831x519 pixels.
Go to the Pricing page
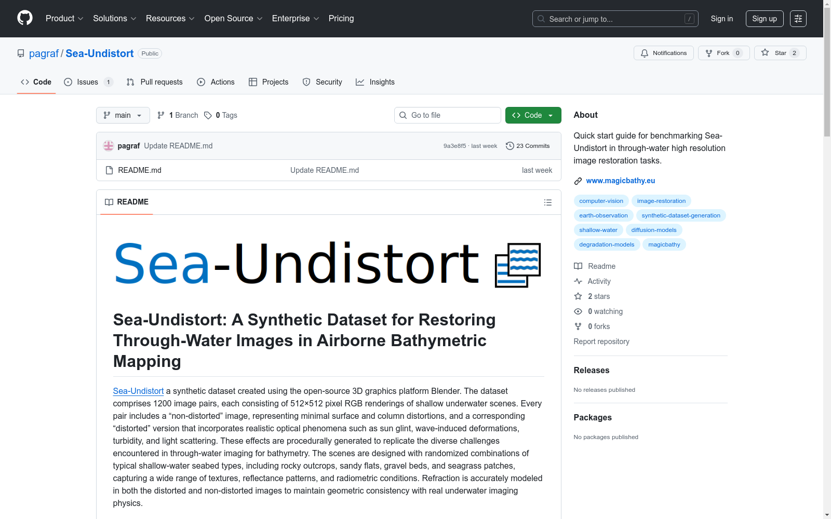point(341,19)
